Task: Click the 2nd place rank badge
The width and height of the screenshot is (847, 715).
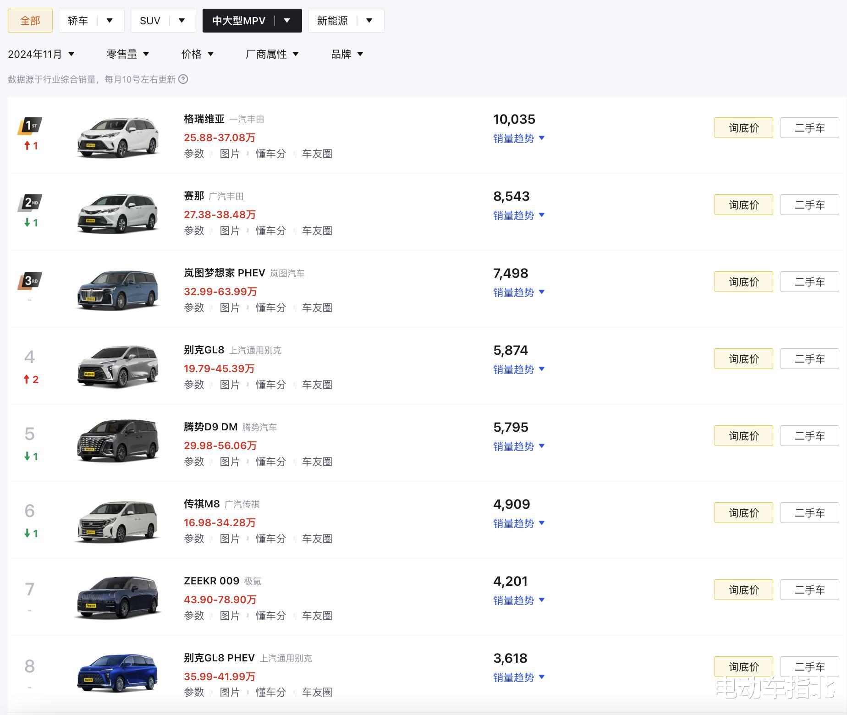Action: click(30, 203)
